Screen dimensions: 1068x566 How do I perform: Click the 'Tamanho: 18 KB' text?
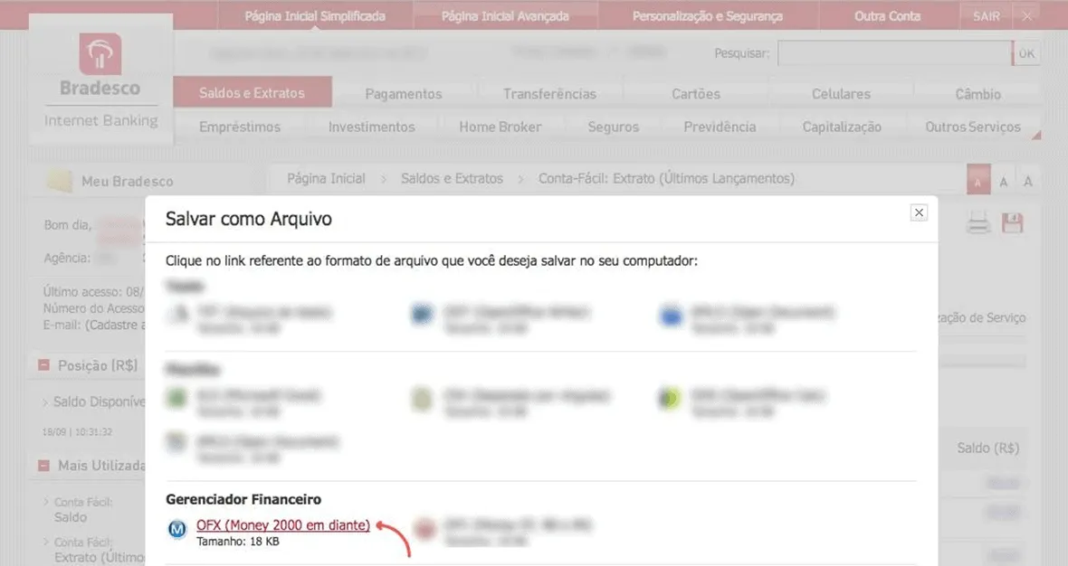point(238,542)
